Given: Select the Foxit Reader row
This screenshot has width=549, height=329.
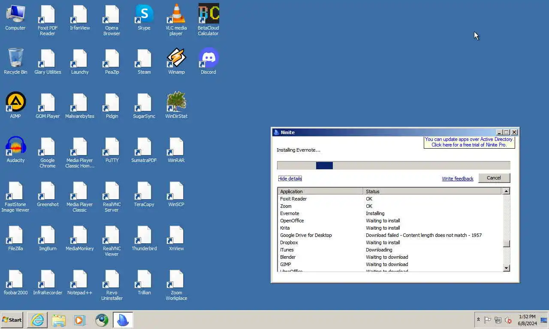Looking at the screenshot, I should (390, 199).
